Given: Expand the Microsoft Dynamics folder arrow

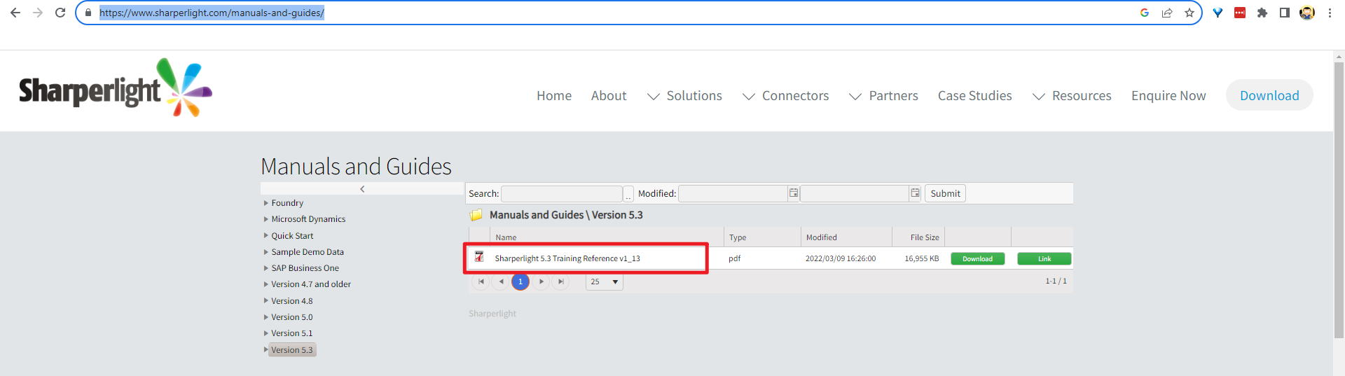Looking at the screenshot, I should 266,219.
